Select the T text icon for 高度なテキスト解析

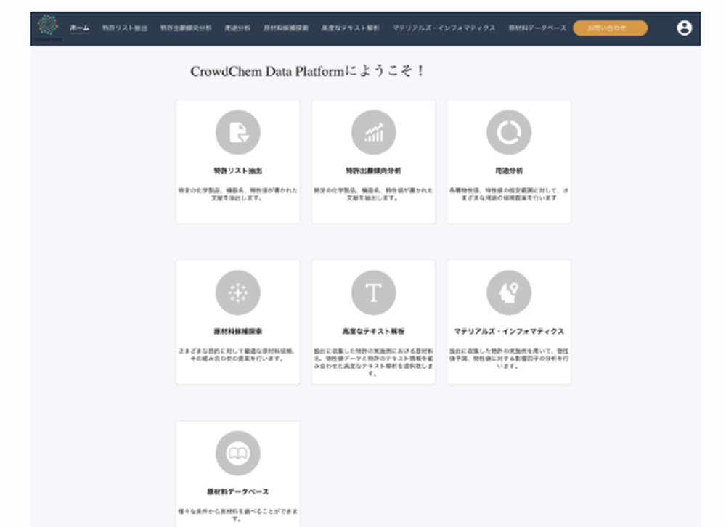tap(373, 293)
